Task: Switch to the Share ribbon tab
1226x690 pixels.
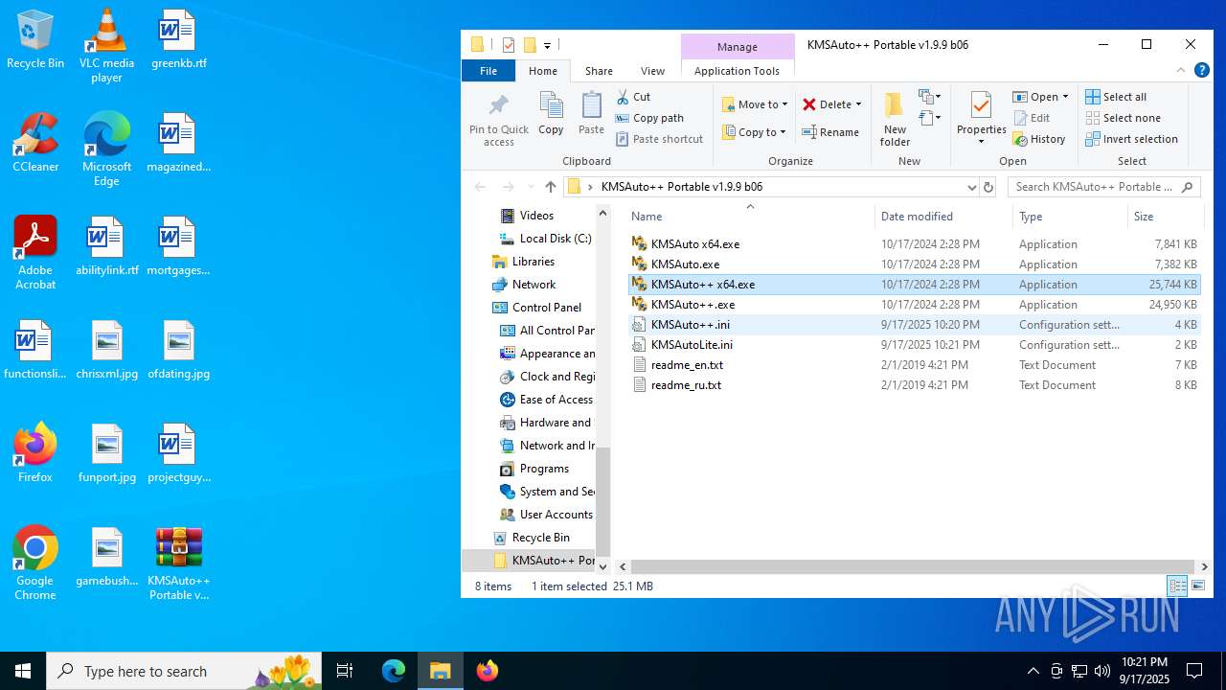Action: click(599, 71)
